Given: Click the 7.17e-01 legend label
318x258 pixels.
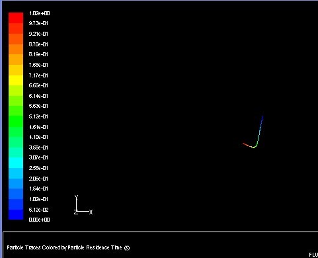Looking at the screenshot, I should 38,75.
